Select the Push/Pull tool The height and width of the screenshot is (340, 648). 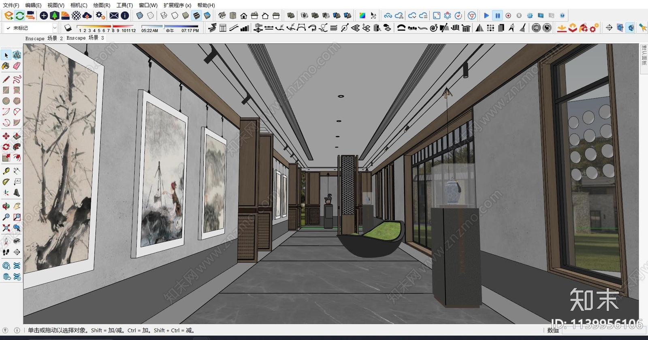click(17, 136)
